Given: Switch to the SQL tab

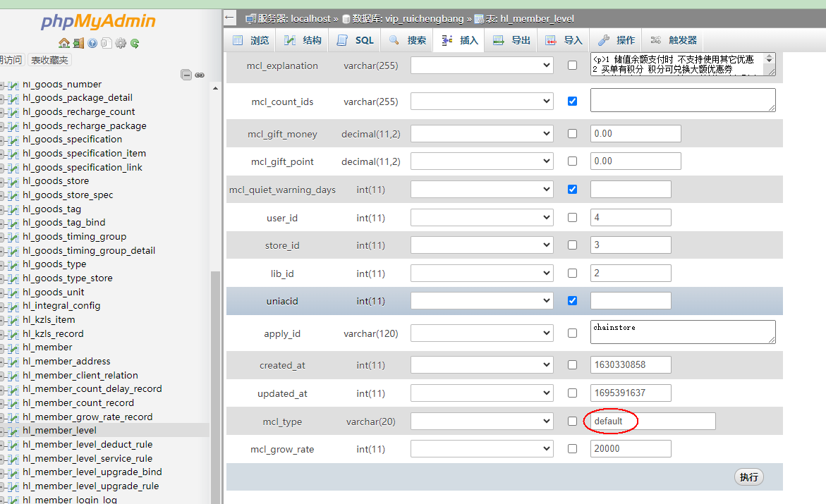Looking at the screenshot, I should click(356, 40).
